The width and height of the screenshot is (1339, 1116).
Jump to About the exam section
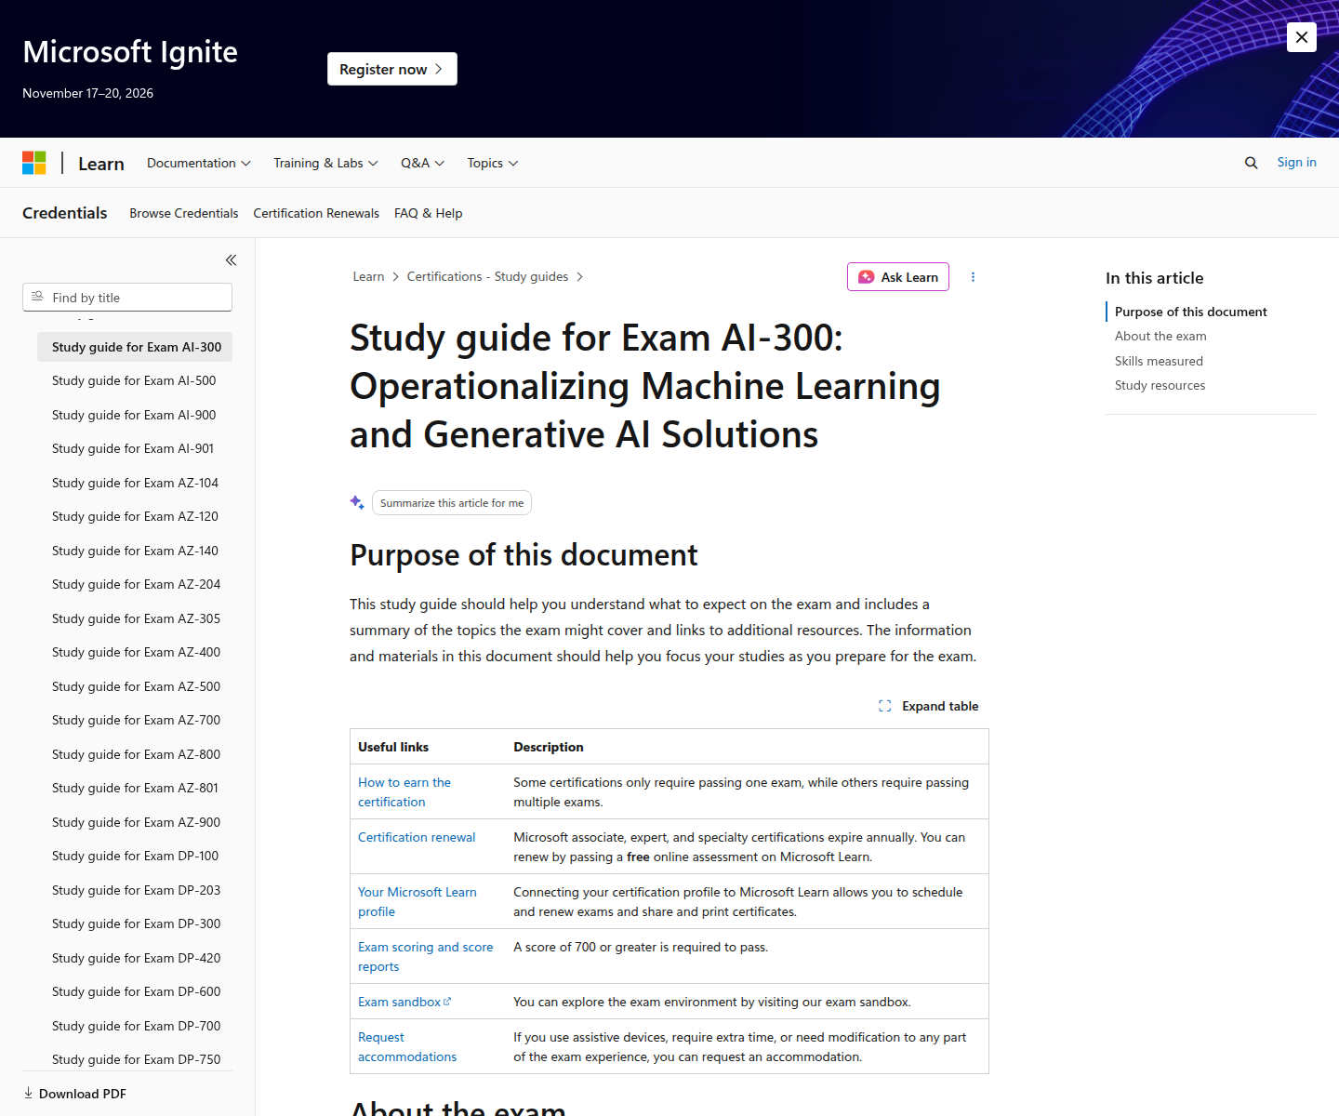tap(1160, 336)
